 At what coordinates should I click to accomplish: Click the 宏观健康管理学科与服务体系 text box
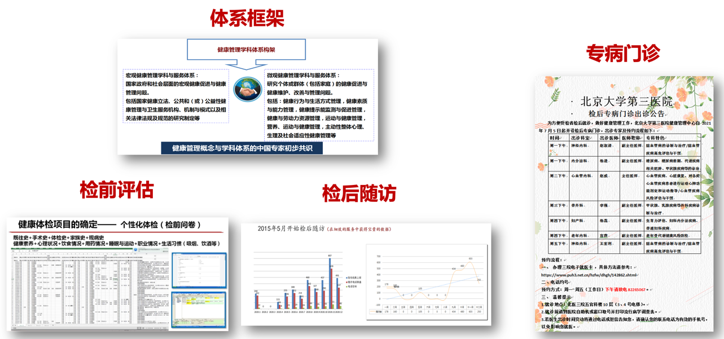pos(175,96)
